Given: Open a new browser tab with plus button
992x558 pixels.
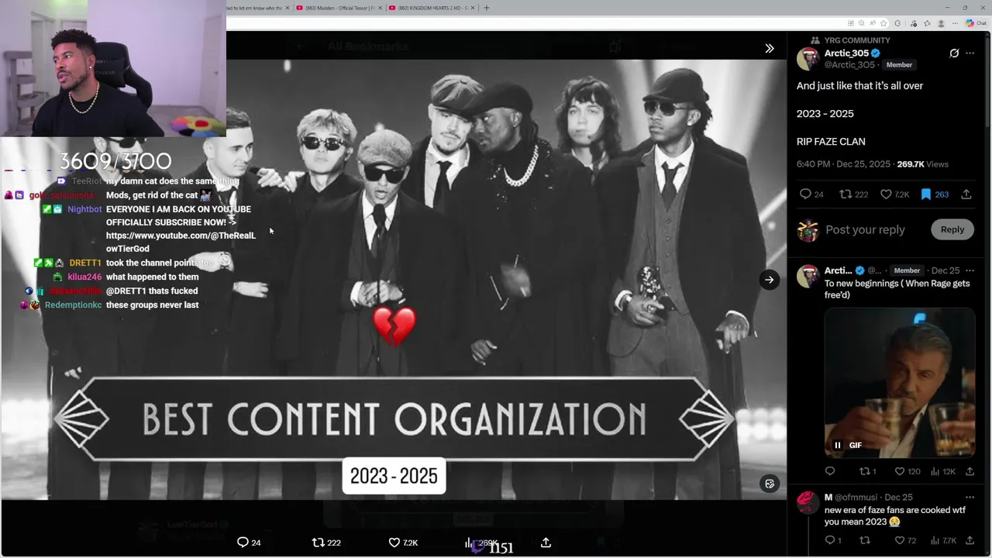Looking at the screenshot, I should (487, 8).
